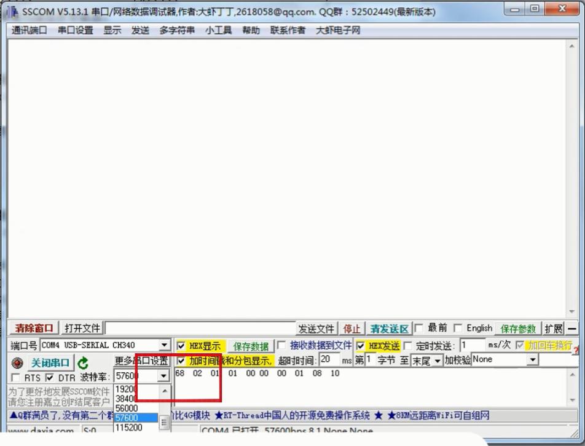Toggle the RTS checkbox
This screenshot has width=585, height=446.
[x=16, y=378]
